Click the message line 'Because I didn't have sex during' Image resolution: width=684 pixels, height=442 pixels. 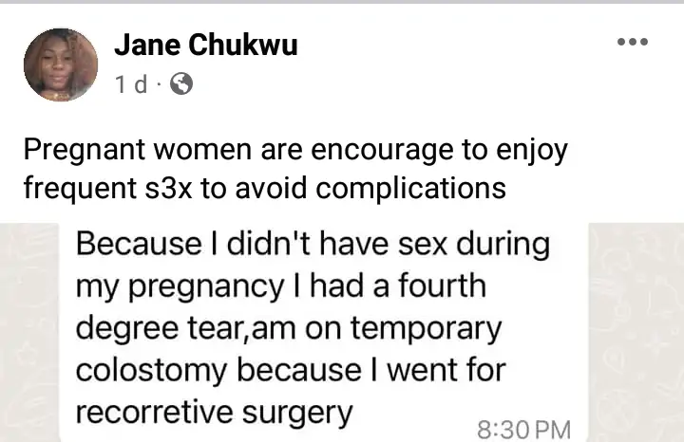(x=313, y=245)
